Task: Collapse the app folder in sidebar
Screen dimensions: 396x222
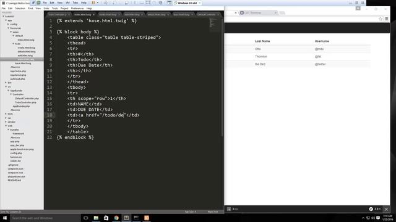Action: (6, 20)
